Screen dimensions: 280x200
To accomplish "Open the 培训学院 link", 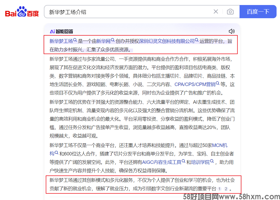I will pos(200,162).
